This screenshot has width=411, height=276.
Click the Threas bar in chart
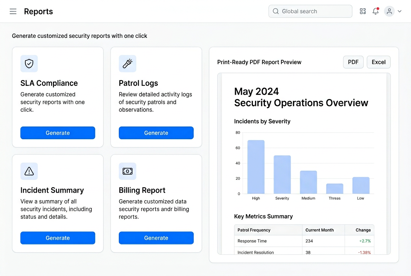click(335, 189)
